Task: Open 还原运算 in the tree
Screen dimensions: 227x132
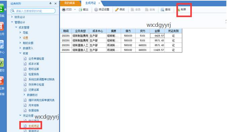Action: pyautogui.click(x=34, y=90)
